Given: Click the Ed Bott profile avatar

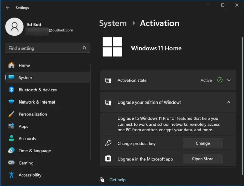Looking at the screenshot, I should (x=15, y=27).
